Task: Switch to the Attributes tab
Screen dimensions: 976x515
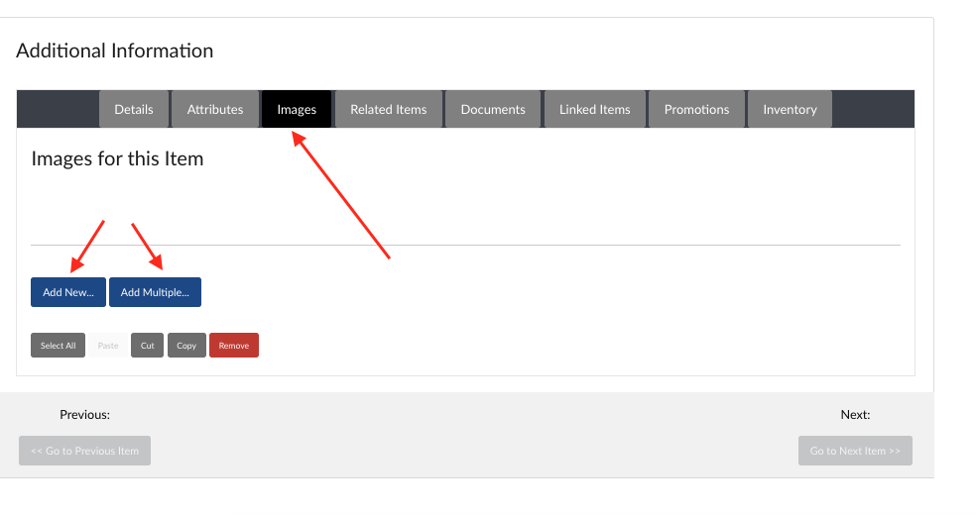Action: pos(215,109)
